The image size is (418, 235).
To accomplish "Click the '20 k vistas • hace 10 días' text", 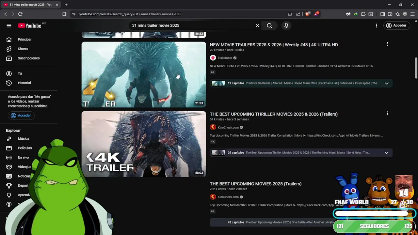I will [227, 50].
